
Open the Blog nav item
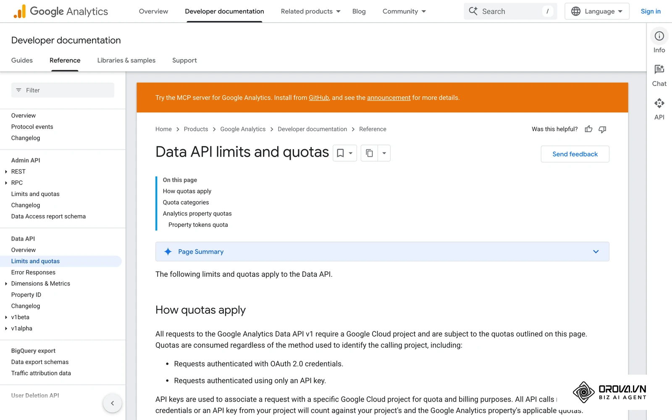[359, 11]
